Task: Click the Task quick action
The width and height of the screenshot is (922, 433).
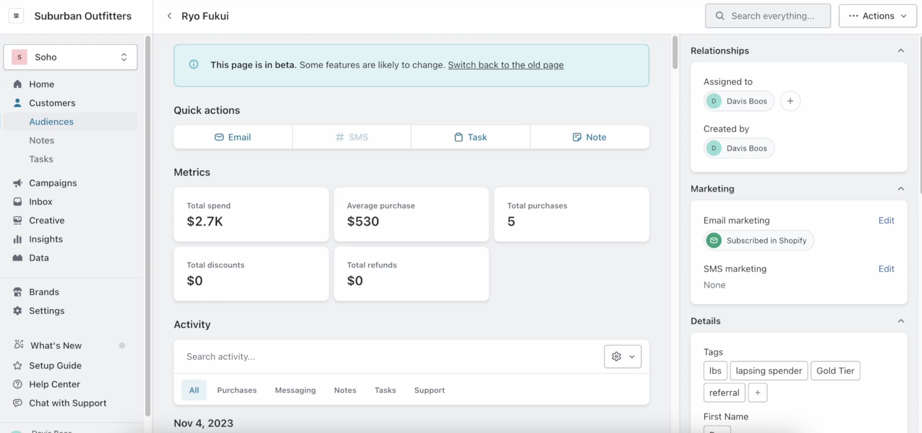Action: coord(470,137)
